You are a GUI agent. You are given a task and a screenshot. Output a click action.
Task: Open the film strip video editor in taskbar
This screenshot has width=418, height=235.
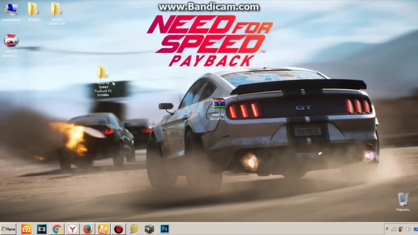coord(42,229)
